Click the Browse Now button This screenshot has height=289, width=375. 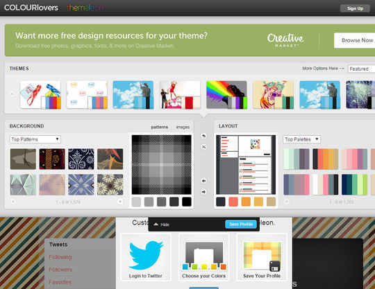(x=355, y=40)
